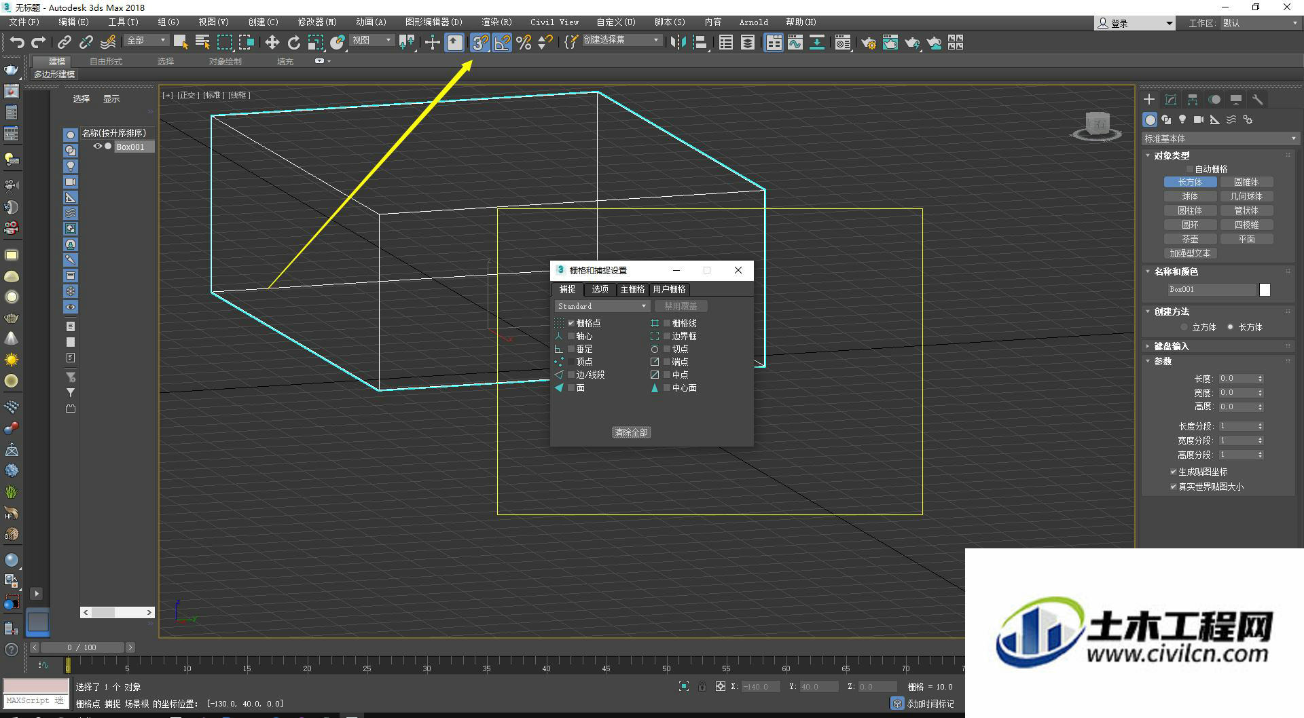Switch to the 选项 tab in snap settings
1304x718 pixels.
(x=600, y=289)
